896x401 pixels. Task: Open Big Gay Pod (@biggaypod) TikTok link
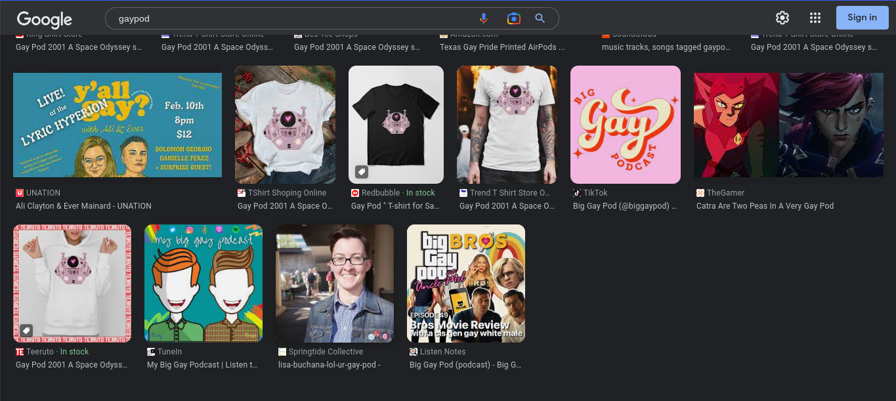[625, 206]
